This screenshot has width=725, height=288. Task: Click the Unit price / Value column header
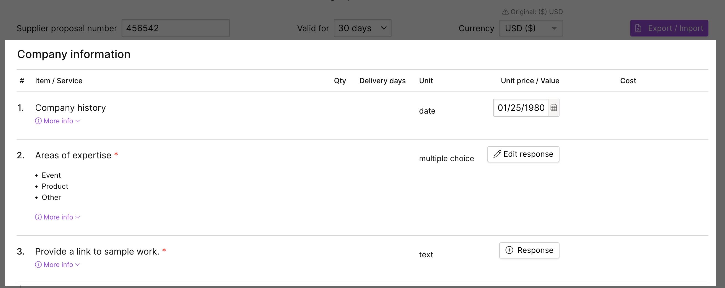[530, 81]
